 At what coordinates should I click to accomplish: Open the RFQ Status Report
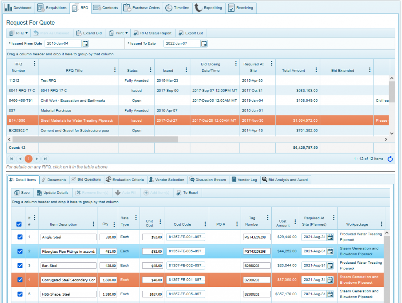[x=153, y=33]
